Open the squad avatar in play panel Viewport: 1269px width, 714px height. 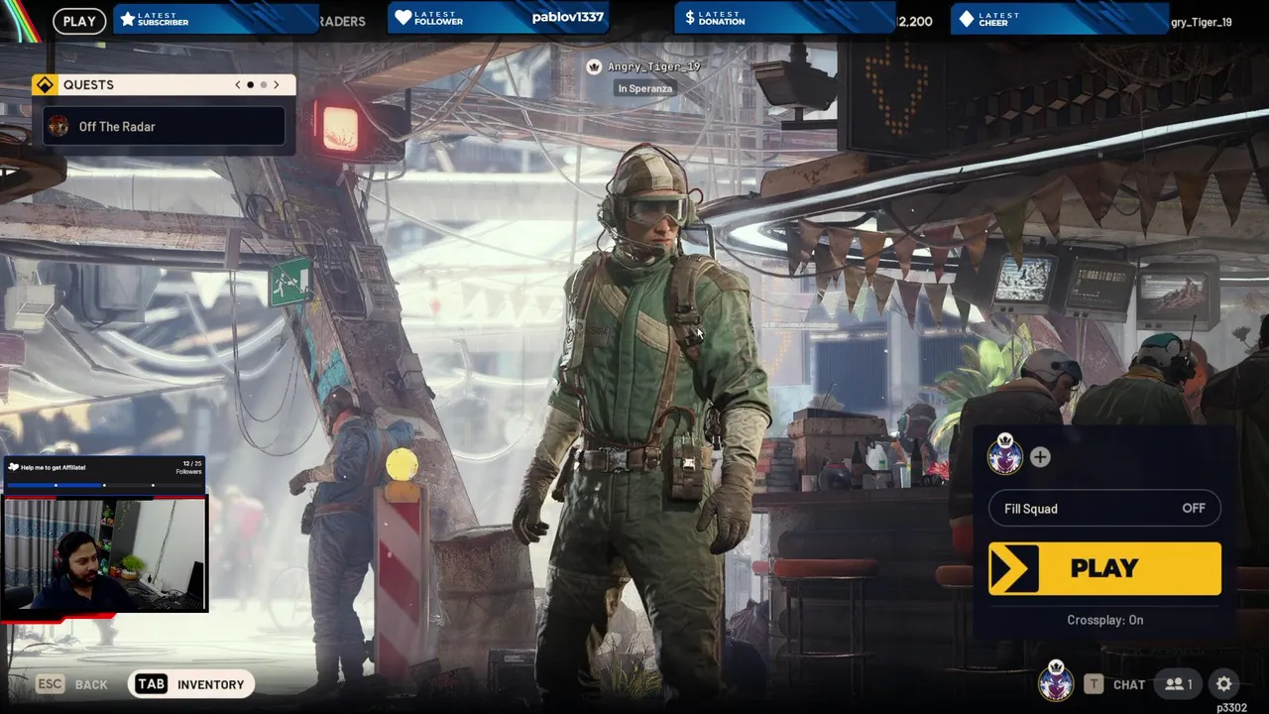pos(1005,456)
